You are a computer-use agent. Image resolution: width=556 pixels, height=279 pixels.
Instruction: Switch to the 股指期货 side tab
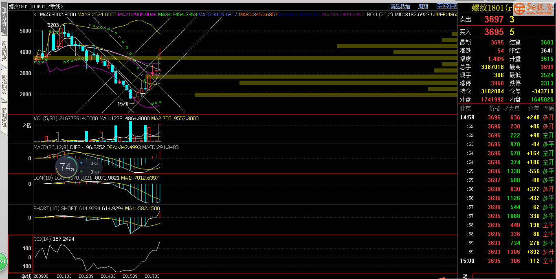4,85
